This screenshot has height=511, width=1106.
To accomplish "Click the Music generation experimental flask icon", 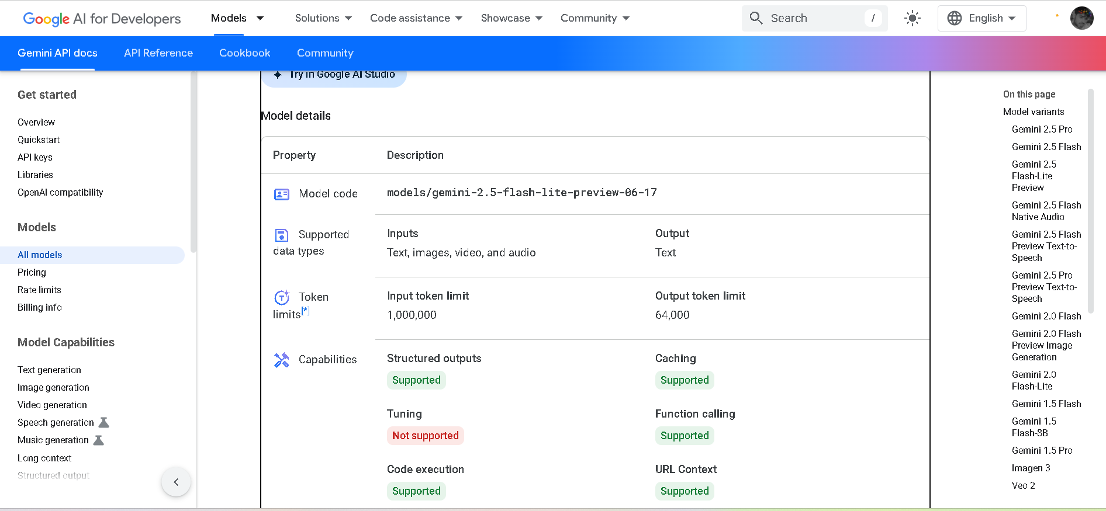I will (99, 440).
